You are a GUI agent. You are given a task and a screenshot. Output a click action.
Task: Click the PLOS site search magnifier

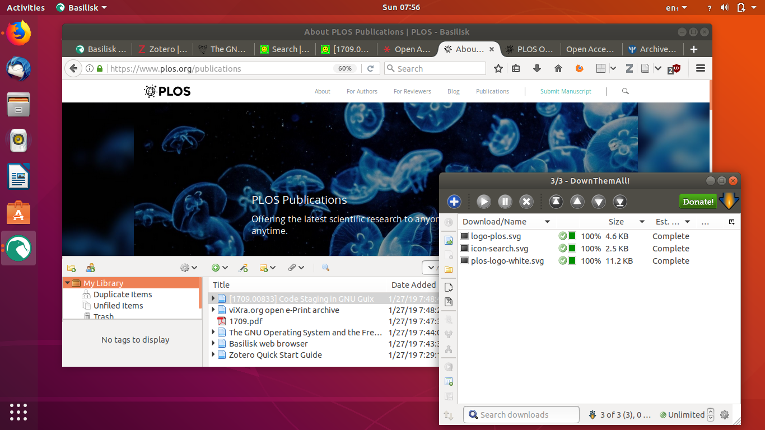point(626,91)
